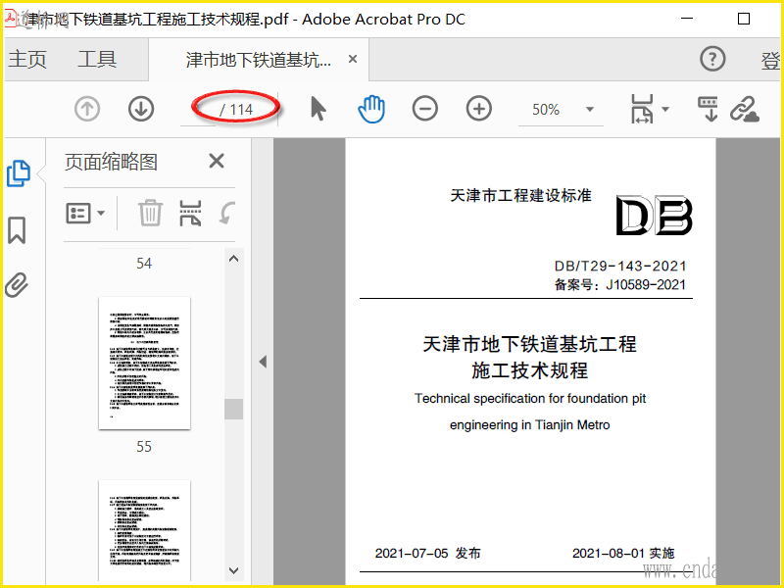Image resolution: width=784 pixels, height=588 pixels.
Task: Click the share link cloud icon
Action: pos(745,109)
